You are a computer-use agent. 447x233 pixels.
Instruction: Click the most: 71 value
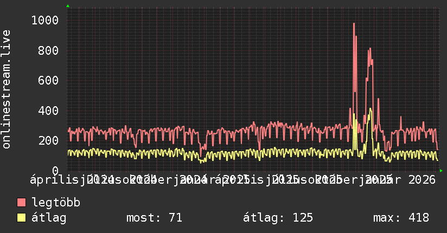pyautogui.click(x=154, y=218)
